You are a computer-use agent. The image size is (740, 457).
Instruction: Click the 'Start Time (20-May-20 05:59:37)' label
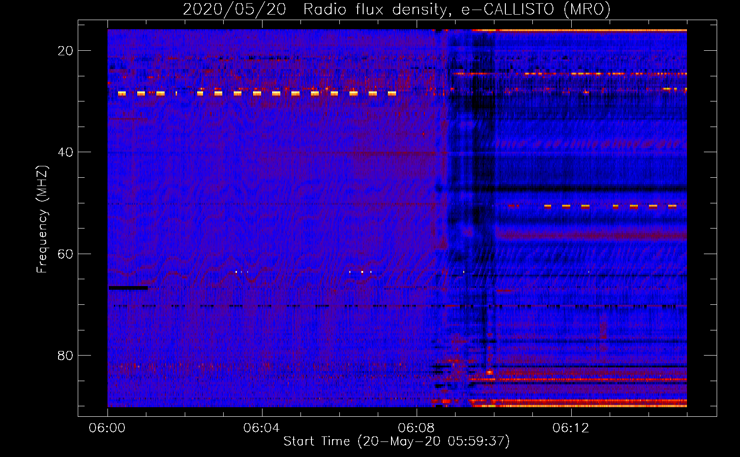(x=397, y=441)
